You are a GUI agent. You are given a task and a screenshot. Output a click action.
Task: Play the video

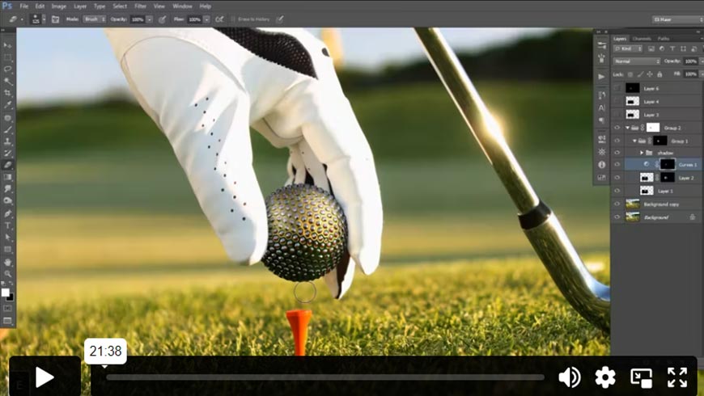click(45, 377)
